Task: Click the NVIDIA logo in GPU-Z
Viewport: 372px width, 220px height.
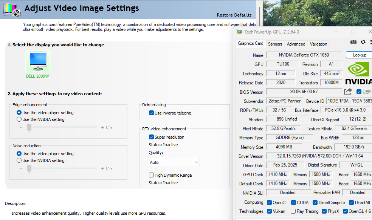Action: (359, 73)
